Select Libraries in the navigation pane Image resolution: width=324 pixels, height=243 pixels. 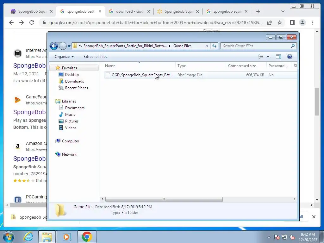69,101
